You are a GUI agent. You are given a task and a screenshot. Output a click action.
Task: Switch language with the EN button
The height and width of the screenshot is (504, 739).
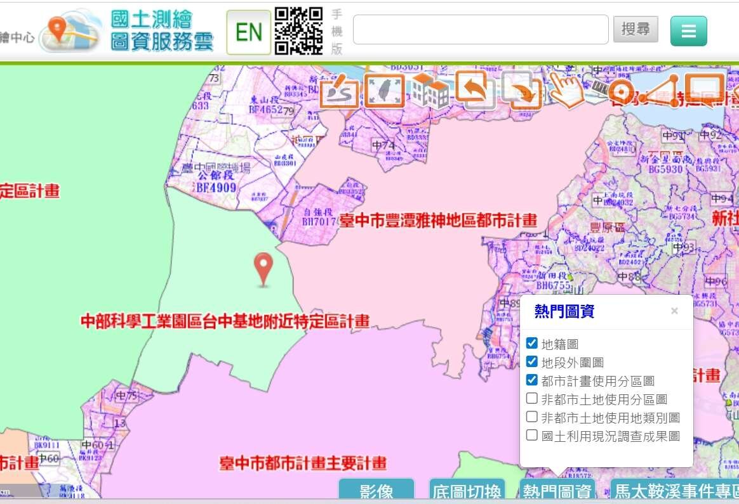(249, 32)
